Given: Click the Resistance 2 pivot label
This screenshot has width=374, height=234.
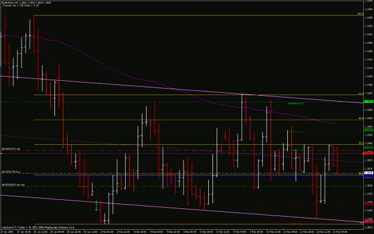Looking at the screenshot, I should tap(296, 132).
